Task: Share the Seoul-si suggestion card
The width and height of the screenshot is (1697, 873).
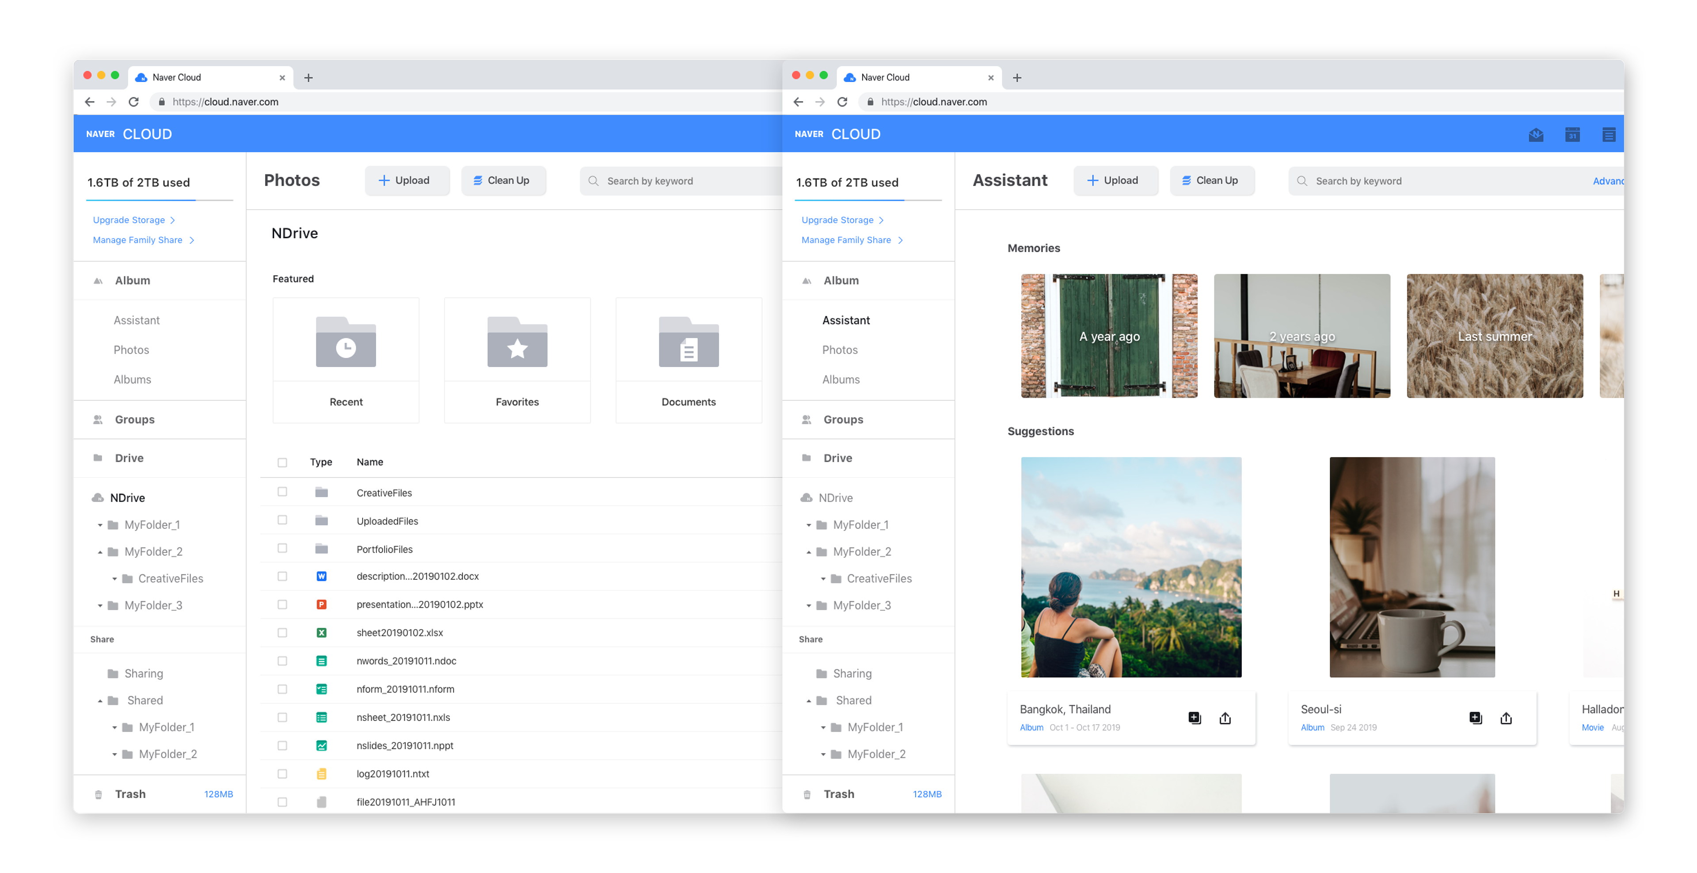Action: point(1506,717)
